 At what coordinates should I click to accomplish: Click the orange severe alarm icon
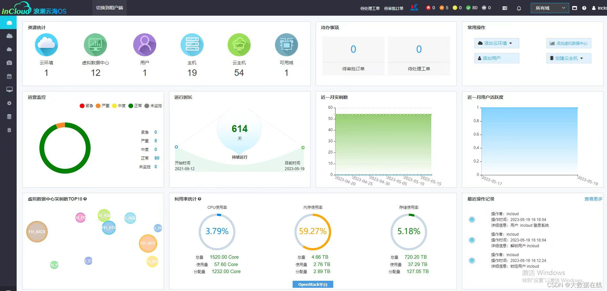442,8
